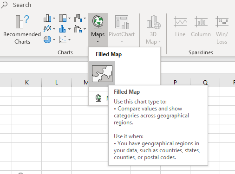Viewport: 235px width, 174px height.
Task: Open Column chart dropdown arrow
Action: click(54, 18)
